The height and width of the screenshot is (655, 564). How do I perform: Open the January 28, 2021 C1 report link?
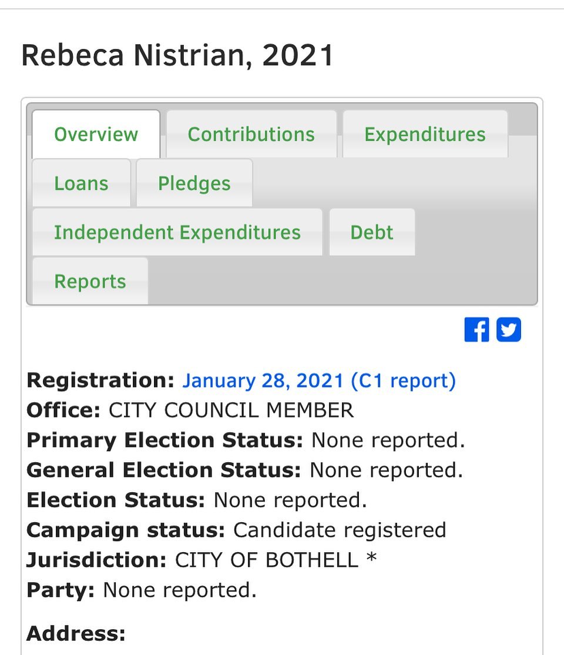[x=318, y=380]
